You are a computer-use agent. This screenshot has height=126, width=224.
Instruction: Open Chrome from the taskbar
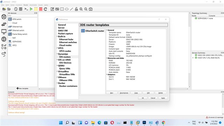pos(163,122)
